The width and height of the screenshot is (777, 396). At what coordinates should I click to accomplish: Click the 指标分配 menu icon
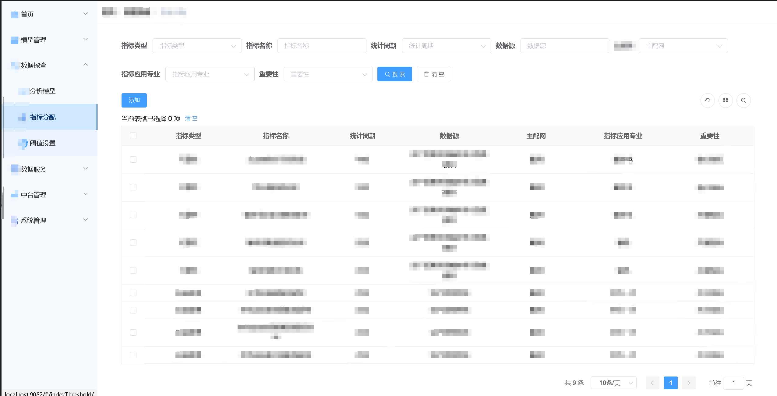tap(22, 117)
